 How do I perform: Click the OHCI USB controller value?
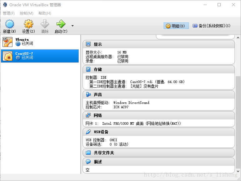(x=113, y=140)
